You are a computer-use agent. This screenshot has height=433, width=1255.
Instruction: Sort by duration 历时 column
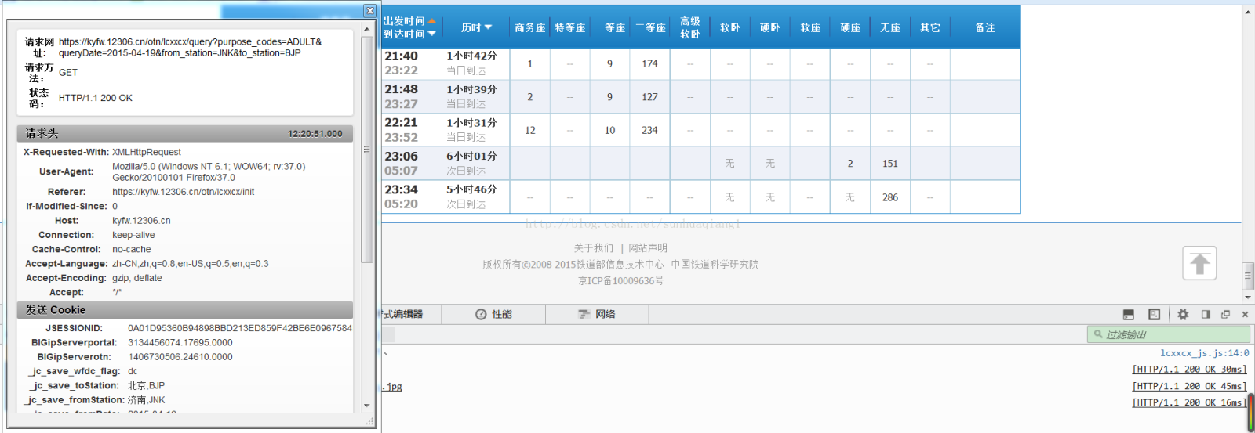click(476, 27)
